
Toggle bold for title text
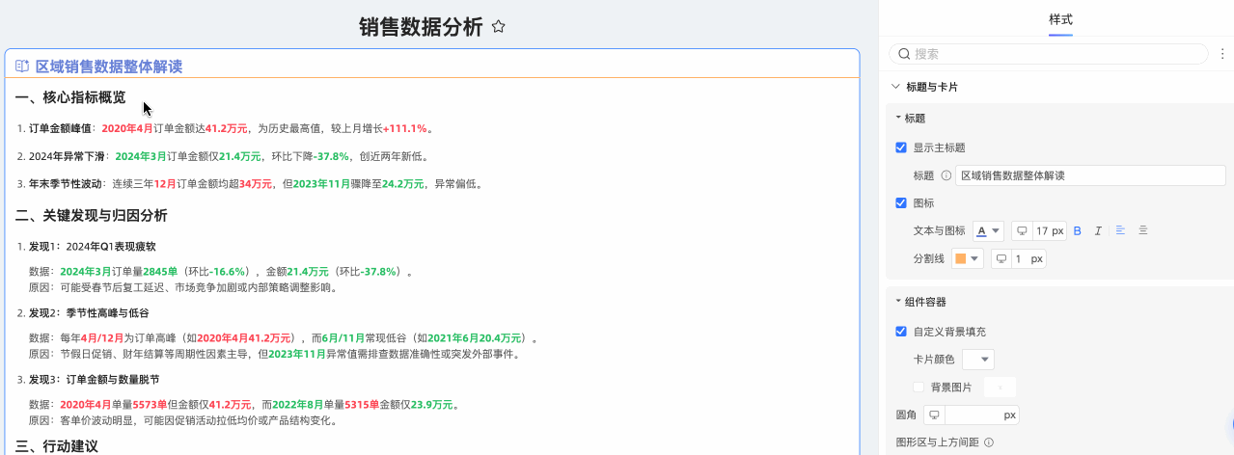[1078, 230]
